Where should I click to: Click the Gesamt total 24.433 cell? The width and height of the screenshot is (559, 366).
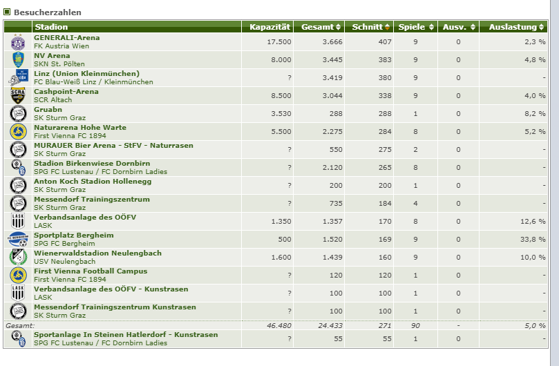click(x=330, y=326)
